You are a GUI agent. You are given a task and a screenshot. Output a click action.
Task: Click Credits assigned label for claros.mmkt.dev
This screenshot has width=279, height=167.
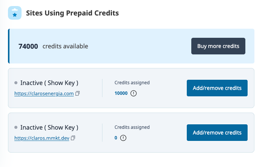(132, 127)
